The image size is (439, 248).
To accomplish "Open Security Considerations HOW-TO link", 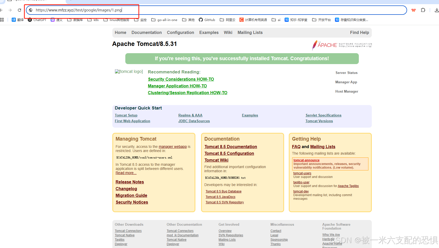I will pyautogui.click(x=181, y=79).
